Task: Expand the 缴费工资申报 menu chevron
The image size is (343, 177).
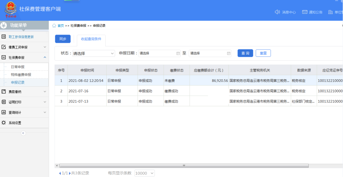Action: (45, 47)
